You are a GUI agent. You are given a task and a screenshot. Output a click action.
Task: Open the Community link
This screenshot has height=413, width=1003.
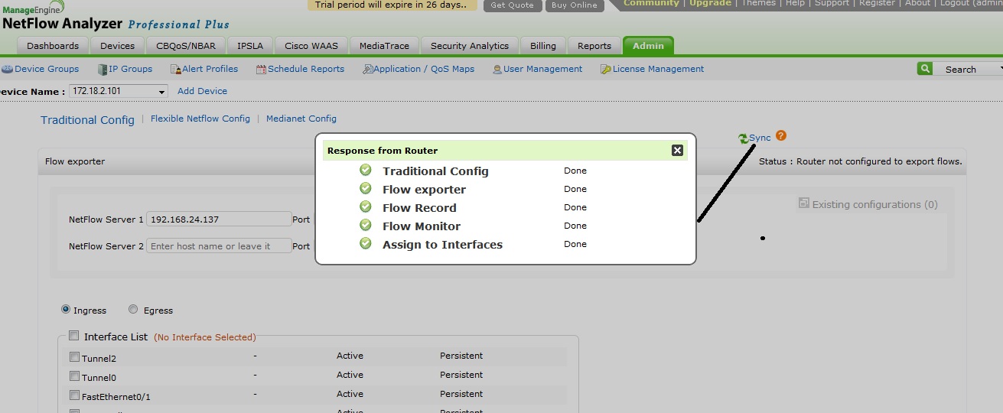pyautogui.click(x=651, y=3)
